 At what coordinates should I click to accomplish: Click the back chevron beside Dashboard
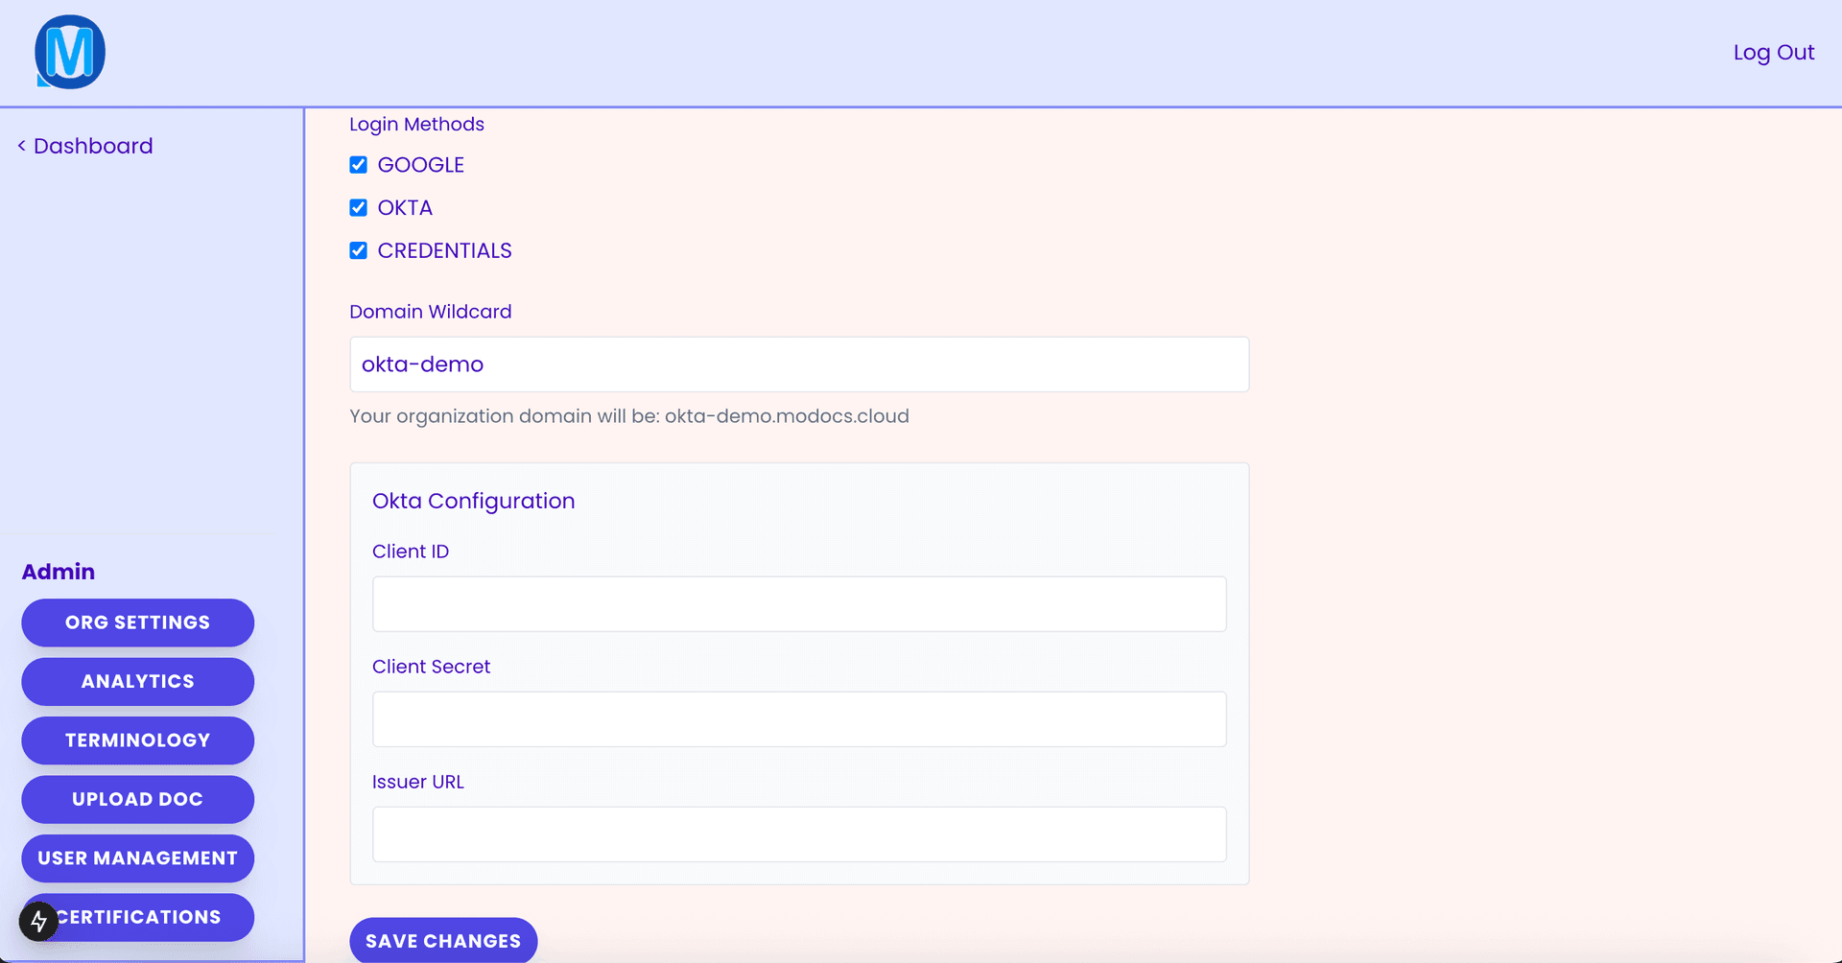[21, 146]
